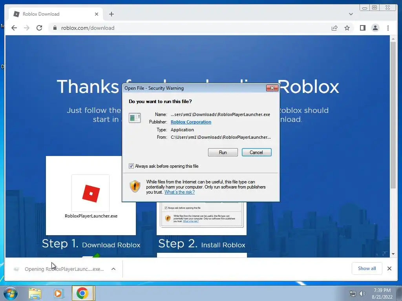402x301 pixels.
Task: Close the Roblox Download tab
Action: 97,14
